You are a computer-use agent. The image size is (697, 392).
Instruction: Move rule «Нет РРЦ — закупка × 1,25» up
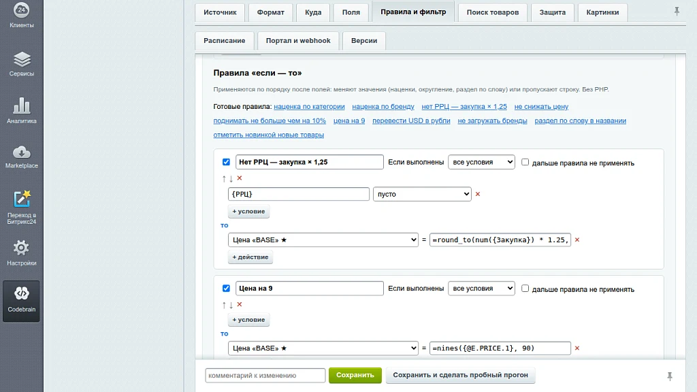coord(224,179)
